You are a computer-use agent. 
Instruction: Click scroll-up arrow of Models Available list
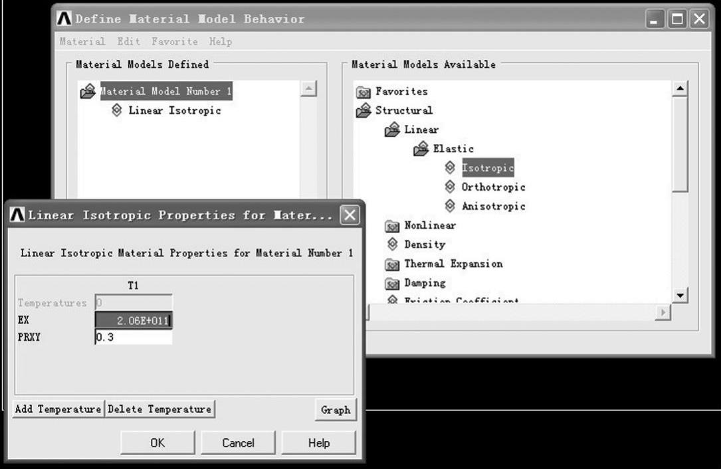680,88
